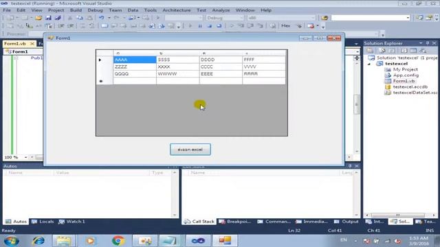440x247 pixels.
Task: Open Solution Explorer window position dropdown arrow
Action: [421, 43]
